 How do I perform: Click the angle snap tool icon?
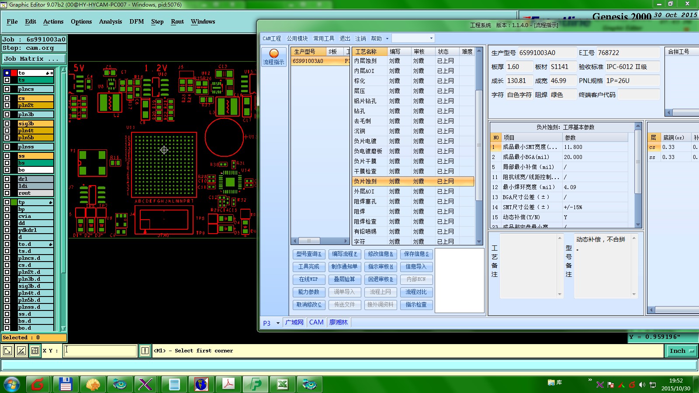(x=21, y=351)
